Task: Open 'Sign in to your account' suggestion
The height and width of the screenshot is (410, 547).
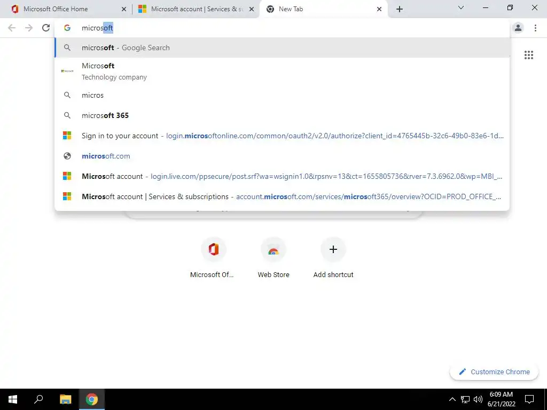Action: pos(282,136)
